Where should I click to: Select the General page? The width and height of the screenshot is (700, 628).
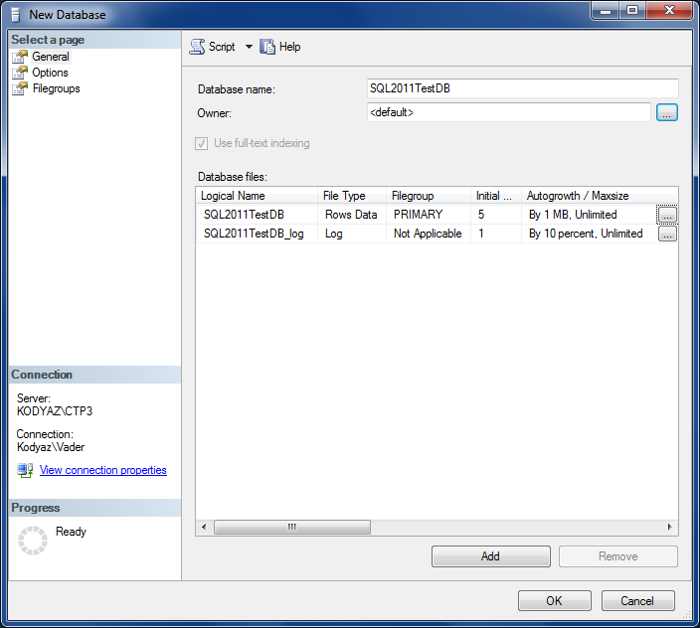pyautogui.click(x=51, y=57)
